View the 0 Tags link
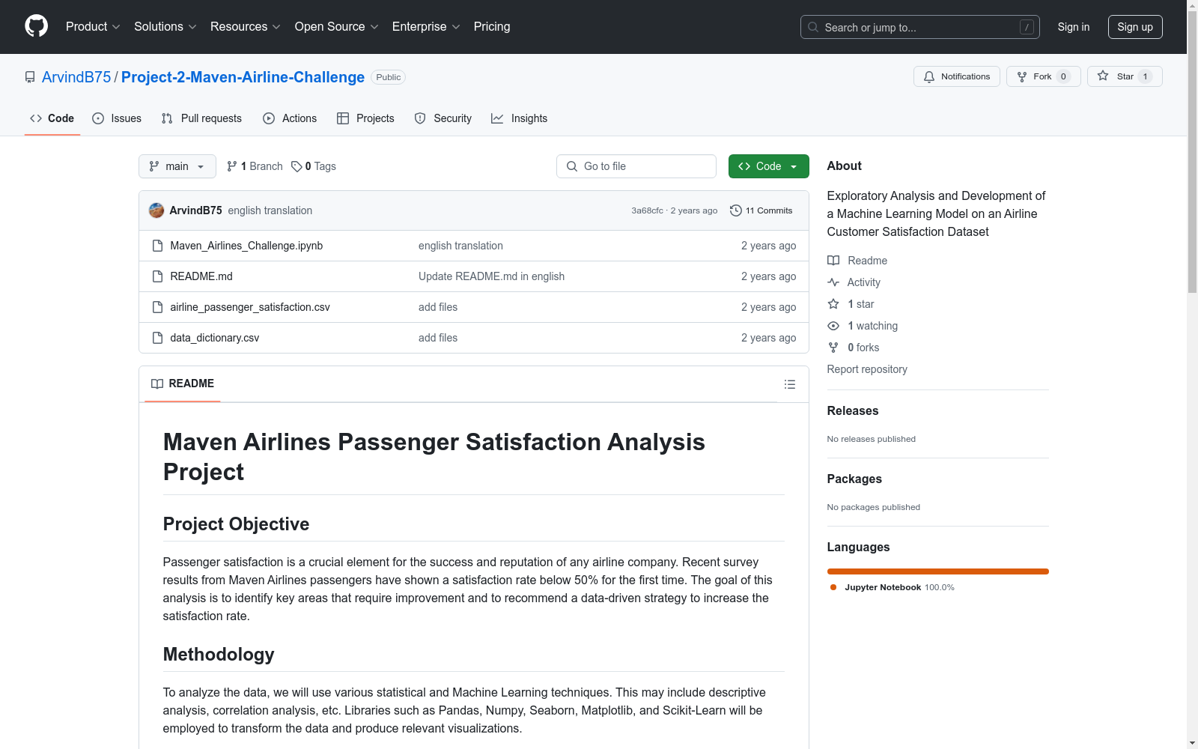This screenshot has width=1198, height=749. pyautogui.click(x=314, y=166)
